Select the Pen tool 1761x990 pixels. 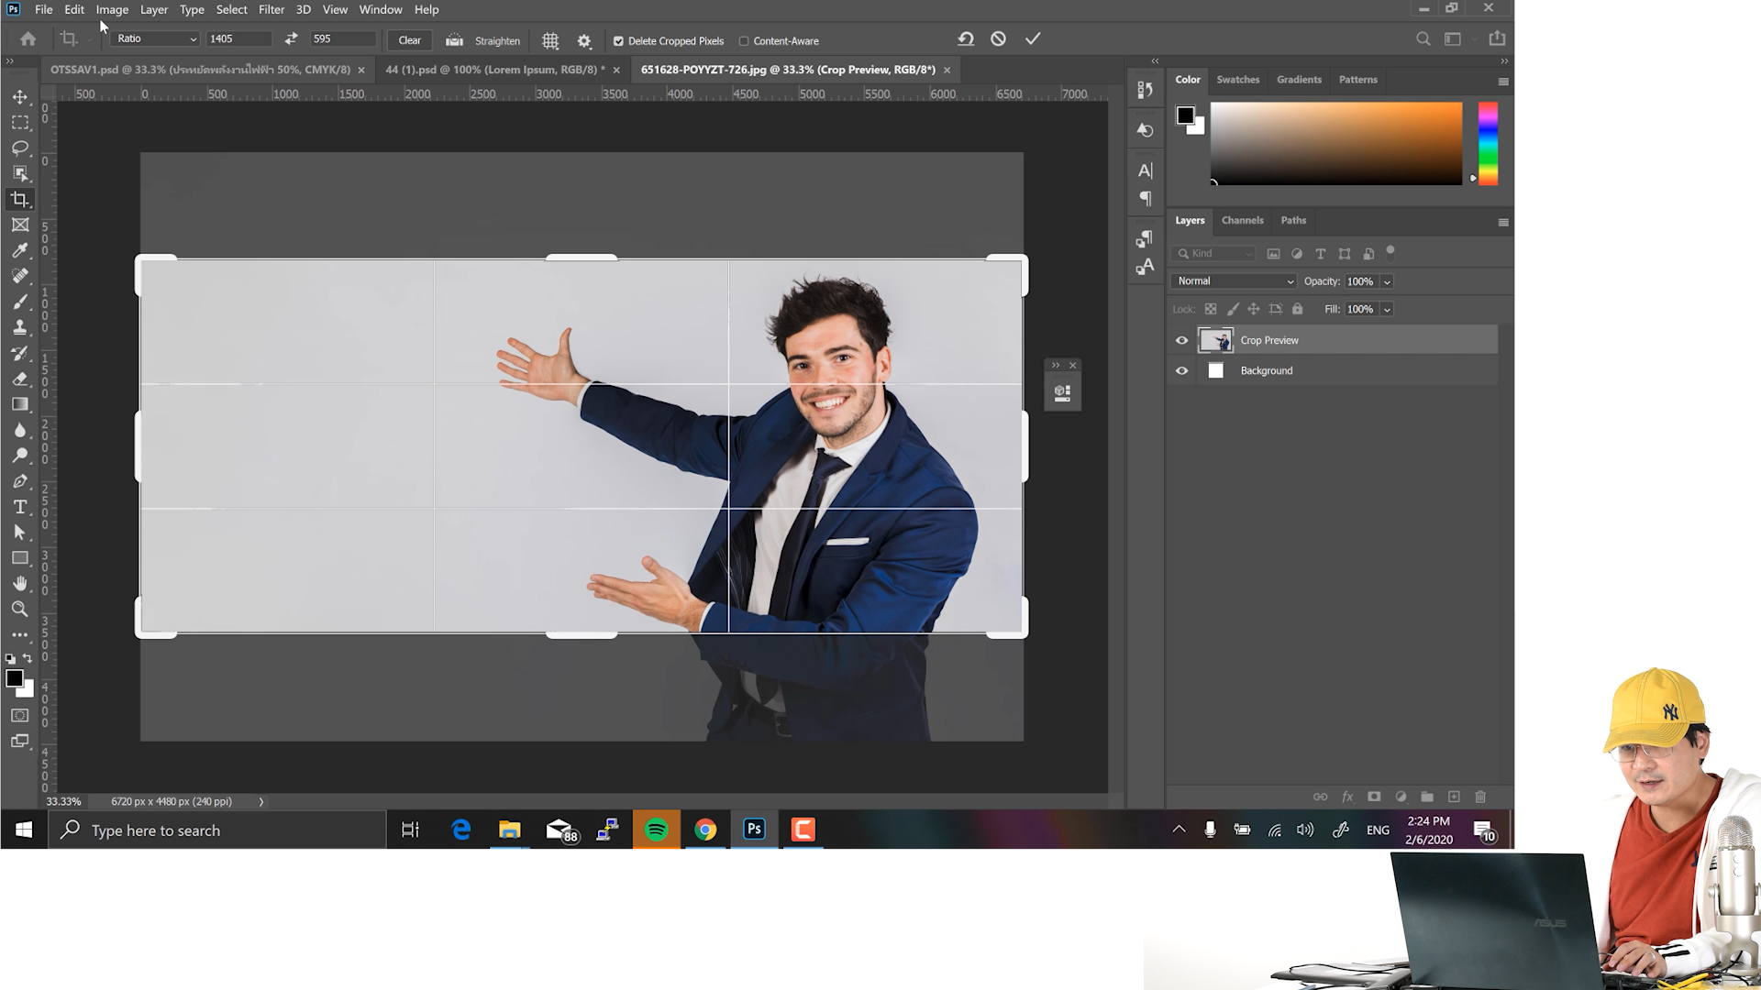20,481
